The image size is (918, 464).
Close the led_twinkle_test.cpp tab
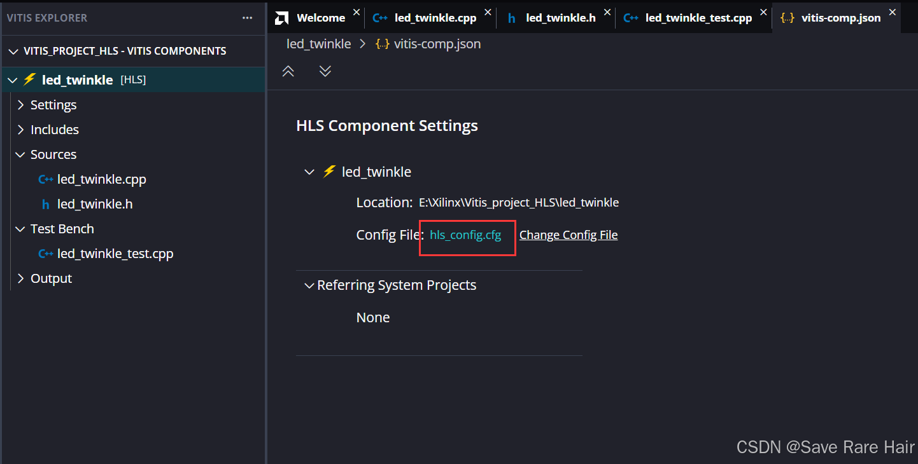tap(763, 12)
